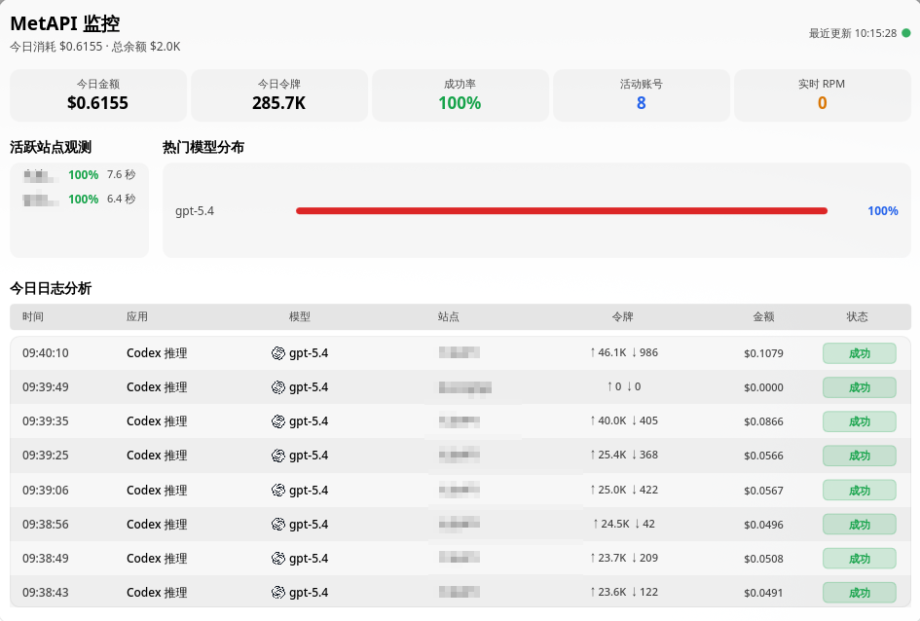Click the 成功 badge in the 09:38:43 row
Screen dimensions: 920x621
tap(859, 592)
